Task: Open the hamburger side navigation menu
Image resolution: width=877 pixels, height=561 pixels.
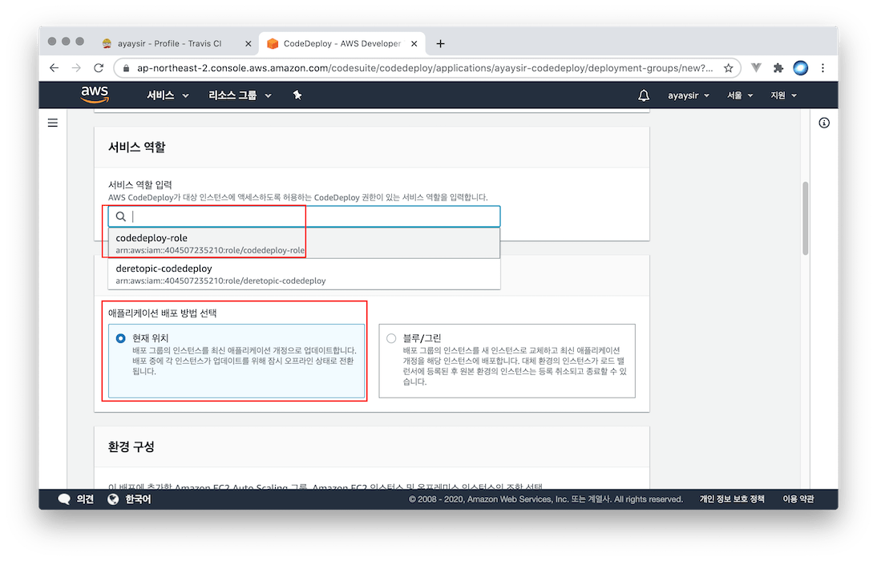Action: [x=53, y=123]
